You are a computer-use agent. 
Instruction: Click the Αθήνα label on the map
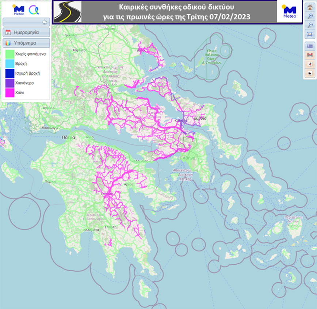pos(189,158)
